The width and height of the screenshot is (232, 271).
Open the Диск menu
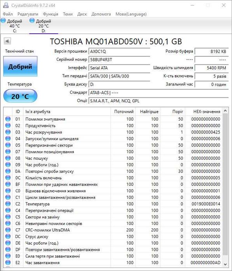(82, 14)
